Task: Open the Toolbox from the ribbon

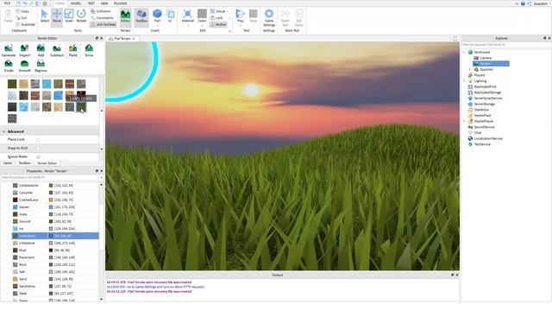Action: (141, 16)
